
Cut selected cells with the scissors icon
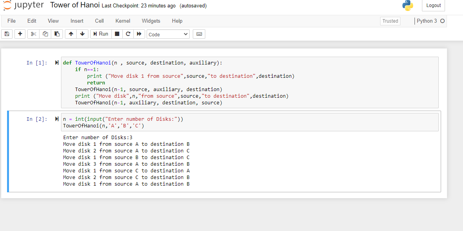pyautogui.click(x=33, y=34)
